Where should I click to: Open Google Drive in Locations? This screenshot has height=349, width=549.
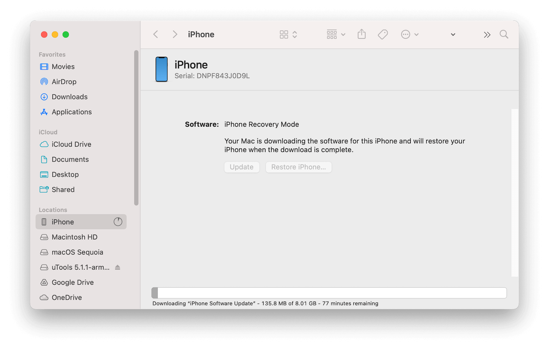pyautogui.click(x=81, y=282)
